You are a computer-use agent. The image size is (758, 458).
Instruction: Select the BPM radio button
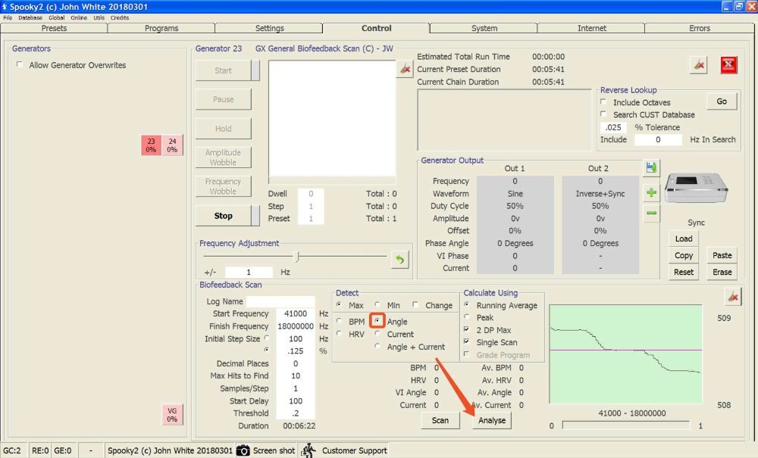[339, 321]
